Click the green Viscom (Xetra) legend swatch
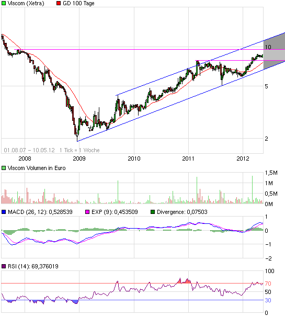285x317 pixels. click(x=4, y=3)
